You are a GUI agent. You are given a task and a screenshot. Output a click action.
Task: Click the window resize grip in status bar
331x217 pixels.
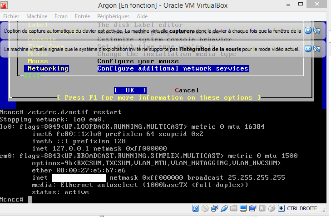(x=323, y=210)
